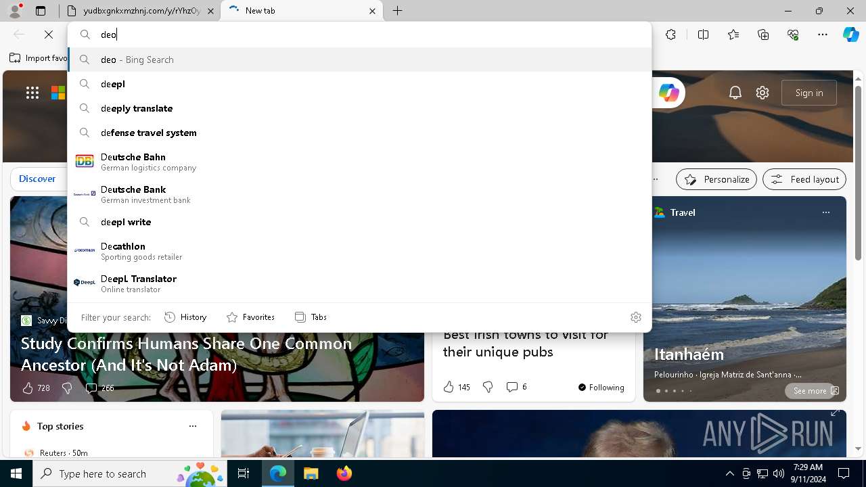This screenshot has height=487, width=866.
Task: Open the profile icon in title bar
Action: click(15, 11)
